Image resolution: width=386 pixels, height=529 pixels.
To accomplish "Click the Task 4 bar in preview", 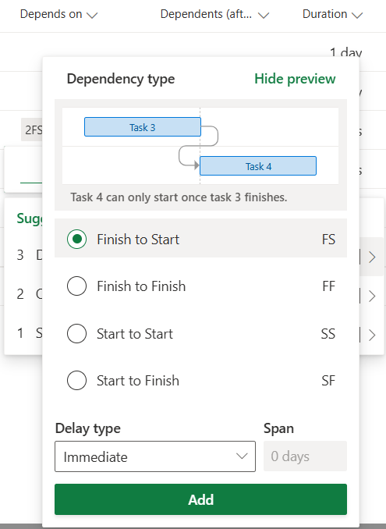I will point(258,165).
